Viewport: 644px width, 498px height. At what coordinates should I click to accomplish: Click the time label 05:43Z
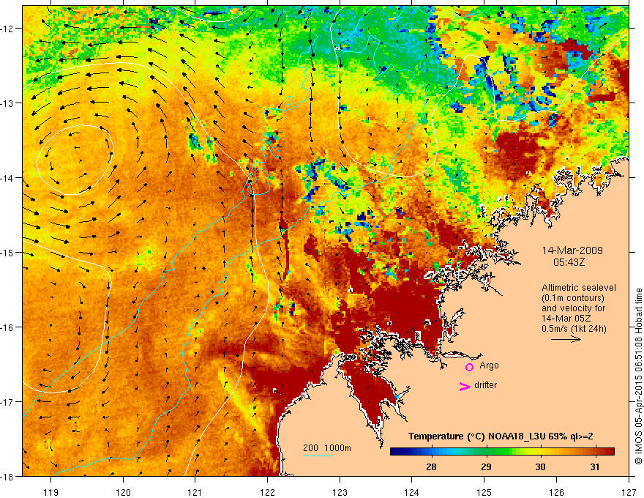coord(569,262)
